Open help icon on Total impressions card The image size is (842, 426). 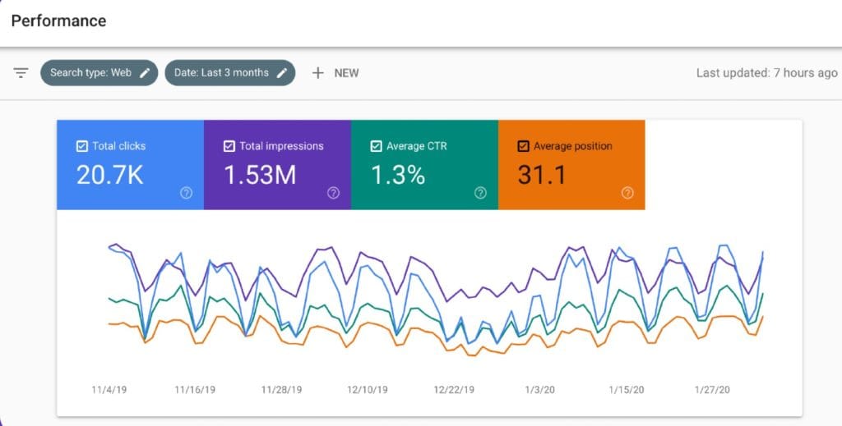tap(333, 193)
